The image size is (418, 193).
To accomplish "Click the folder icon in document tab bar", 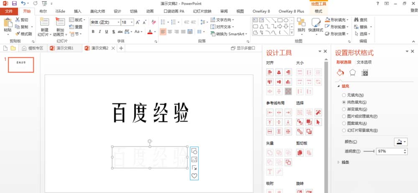I will (13, 48).
